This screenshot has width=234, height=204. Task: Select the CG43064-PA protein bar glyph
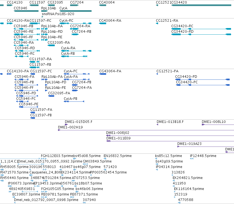[103, 74]
